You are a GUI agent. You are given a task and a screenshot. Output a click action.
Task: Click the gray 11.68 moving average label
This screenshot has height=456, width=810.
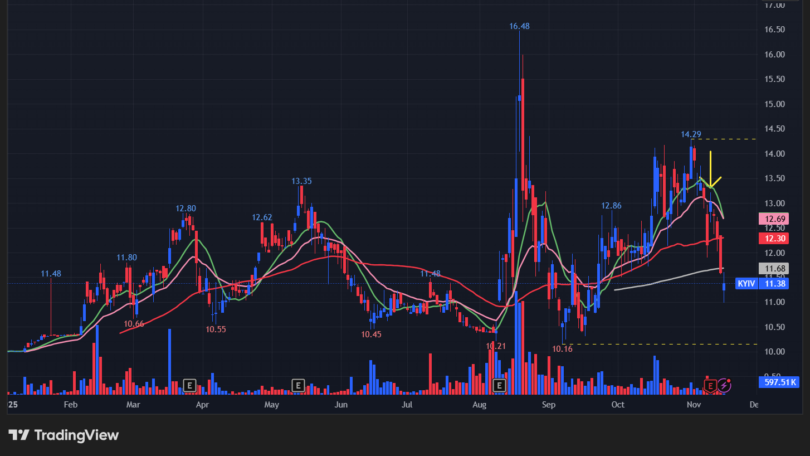(x=775, y=269)
